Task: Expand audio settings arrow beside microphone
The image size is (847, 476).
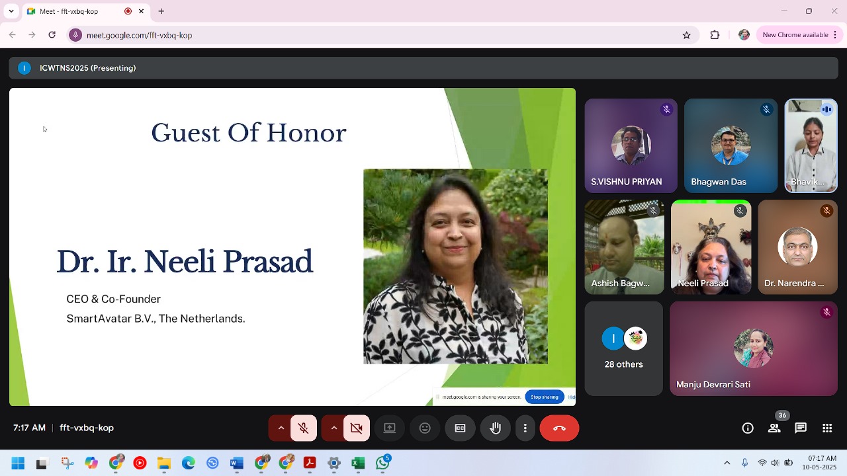Action: point(281,428)
